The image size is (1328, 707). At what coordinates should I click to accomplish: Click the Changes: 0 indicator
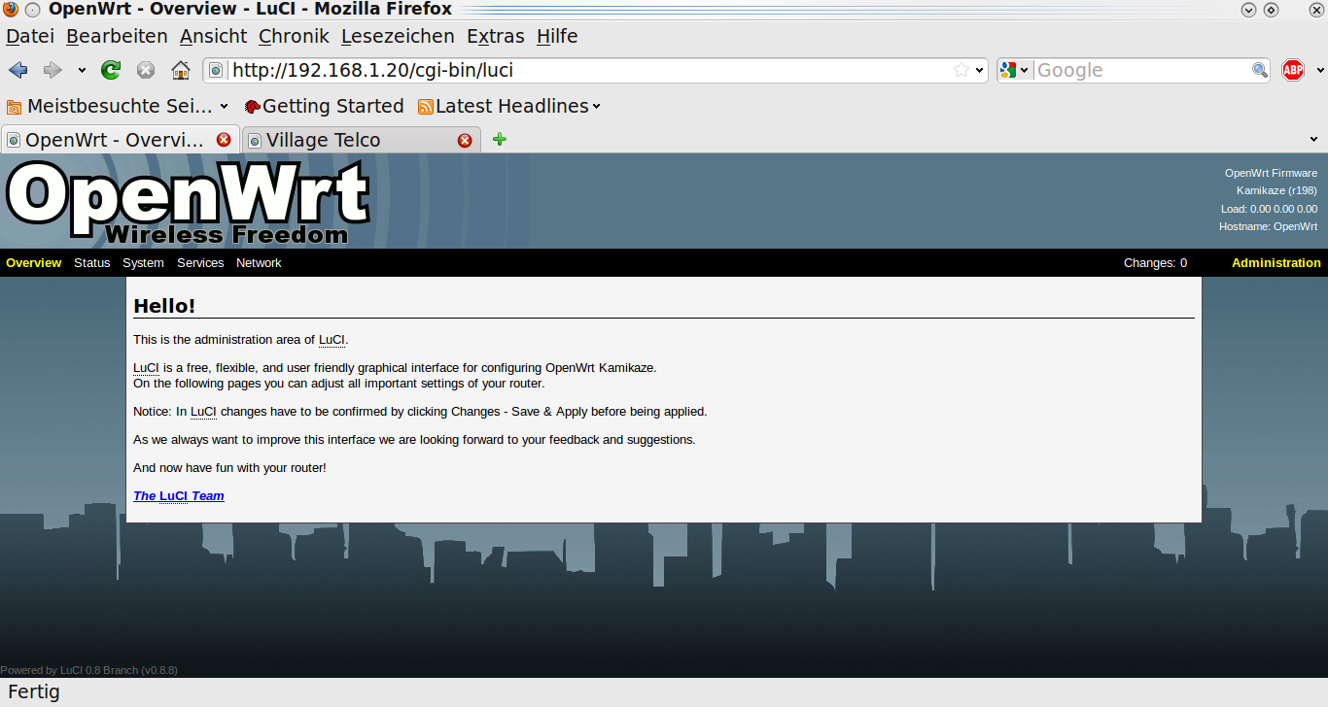click(x=1155, y=263)
